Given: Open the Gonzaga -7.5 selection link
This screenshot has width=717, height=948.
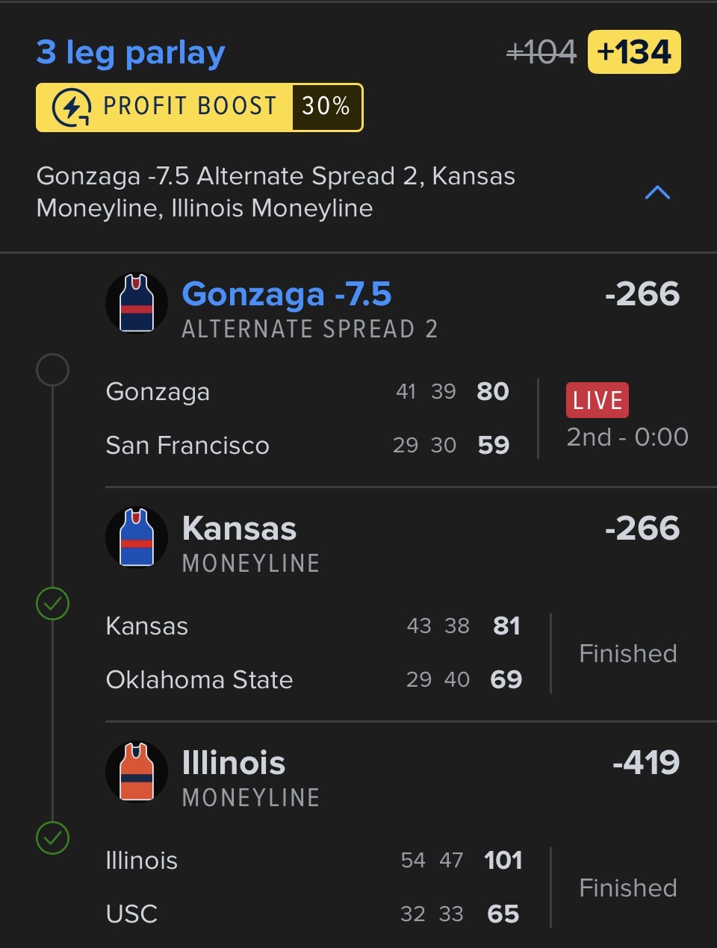Looking at the screenshot, I should (287, 294).
